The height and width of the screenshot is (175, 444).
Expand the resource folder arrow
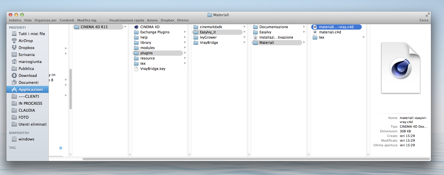click(x=185, y=58)
